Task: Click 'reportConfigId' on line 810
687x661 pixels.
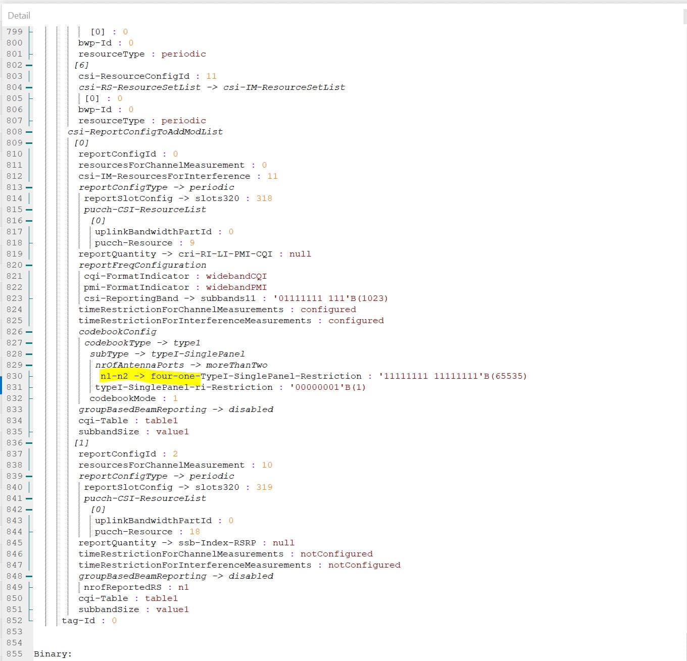Action: [117, 154]
